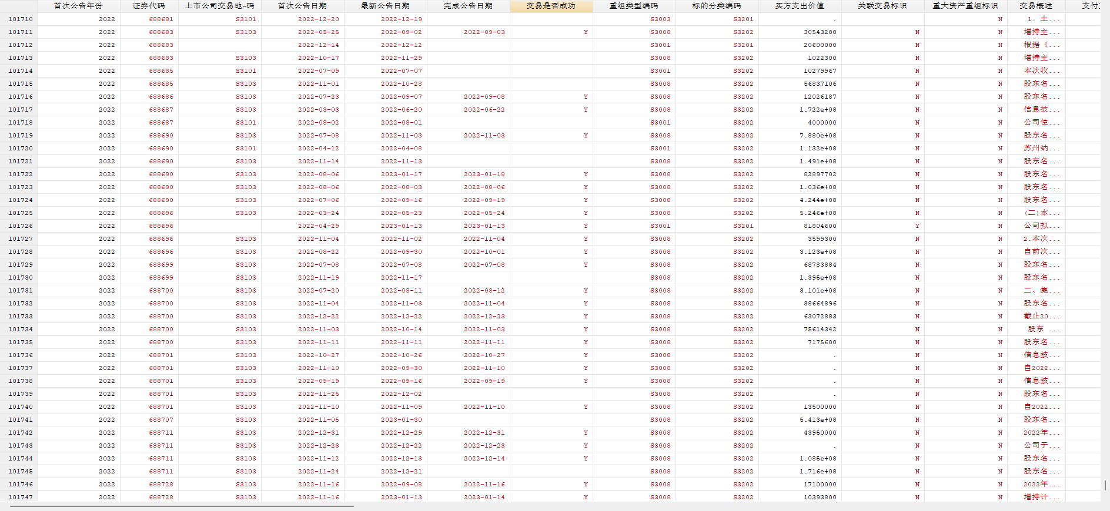Screen dimensions: 1110x511
Task: Click the 买方支出价值 column header
Action: point(800,6)
